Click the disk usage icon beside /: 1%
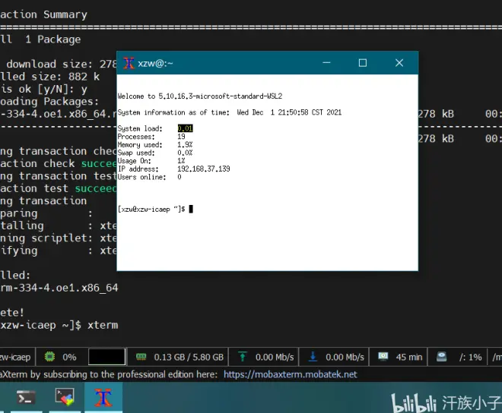502x413 pixels. click(441, 356)
